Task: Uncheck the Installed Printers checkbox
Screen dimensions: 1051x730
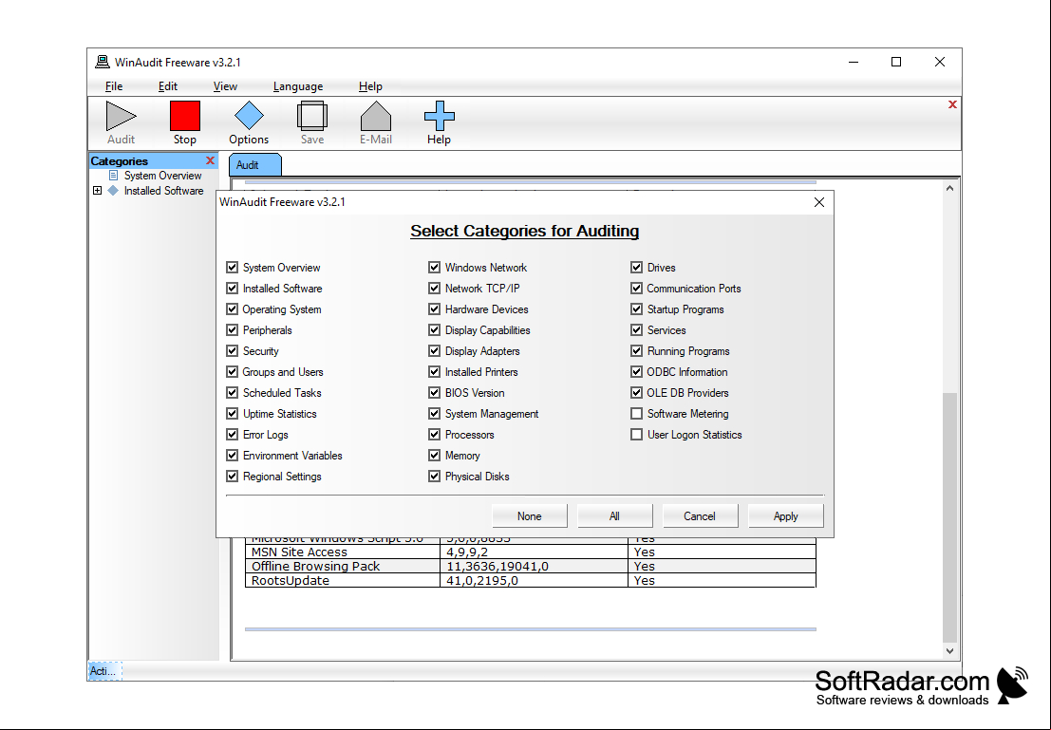Action: (x=434, y=371)
